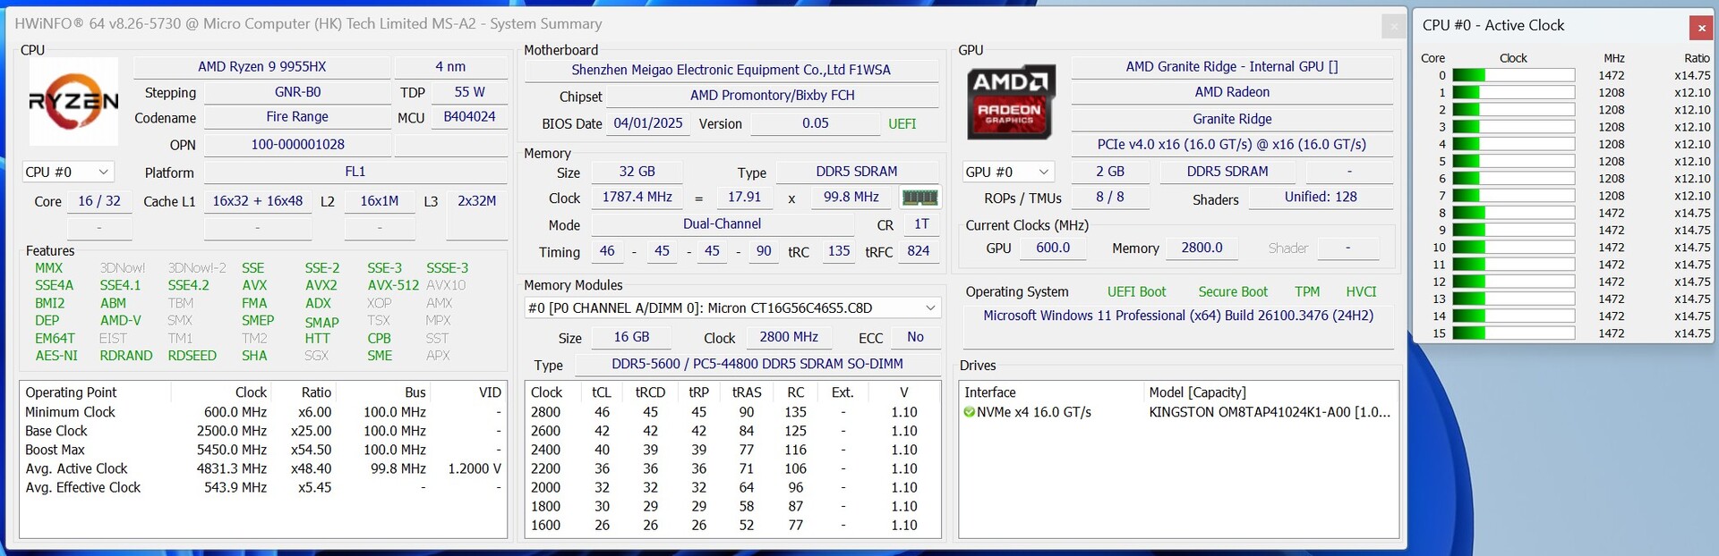Select the 1600 clock row in timing table

coord(732,526)
